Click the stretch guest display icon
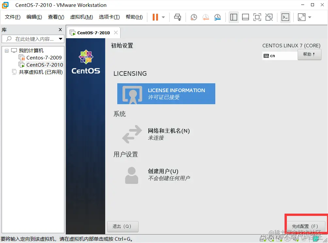 pos(302,17)
